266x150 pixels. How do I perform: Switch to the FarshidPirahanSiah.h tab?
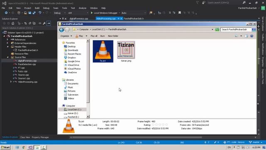(134, 19)
